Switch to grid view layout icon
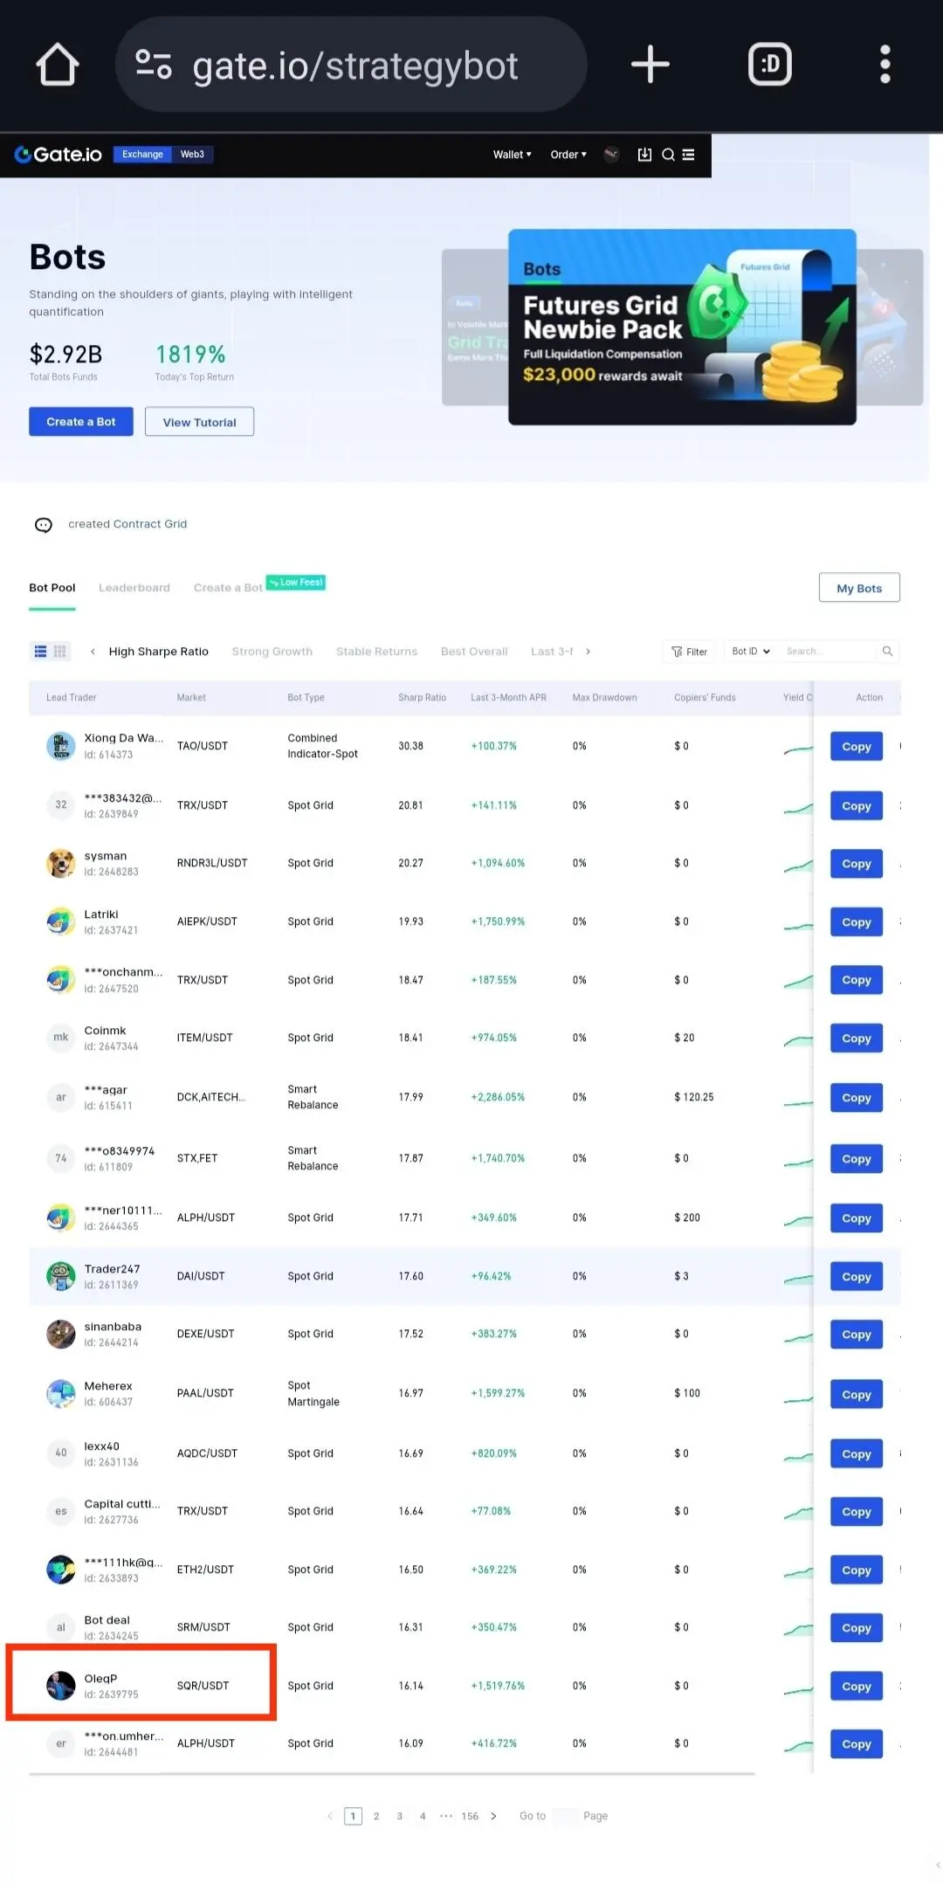The height and width of the screenshot is (1884, 943). pos(60,651)
